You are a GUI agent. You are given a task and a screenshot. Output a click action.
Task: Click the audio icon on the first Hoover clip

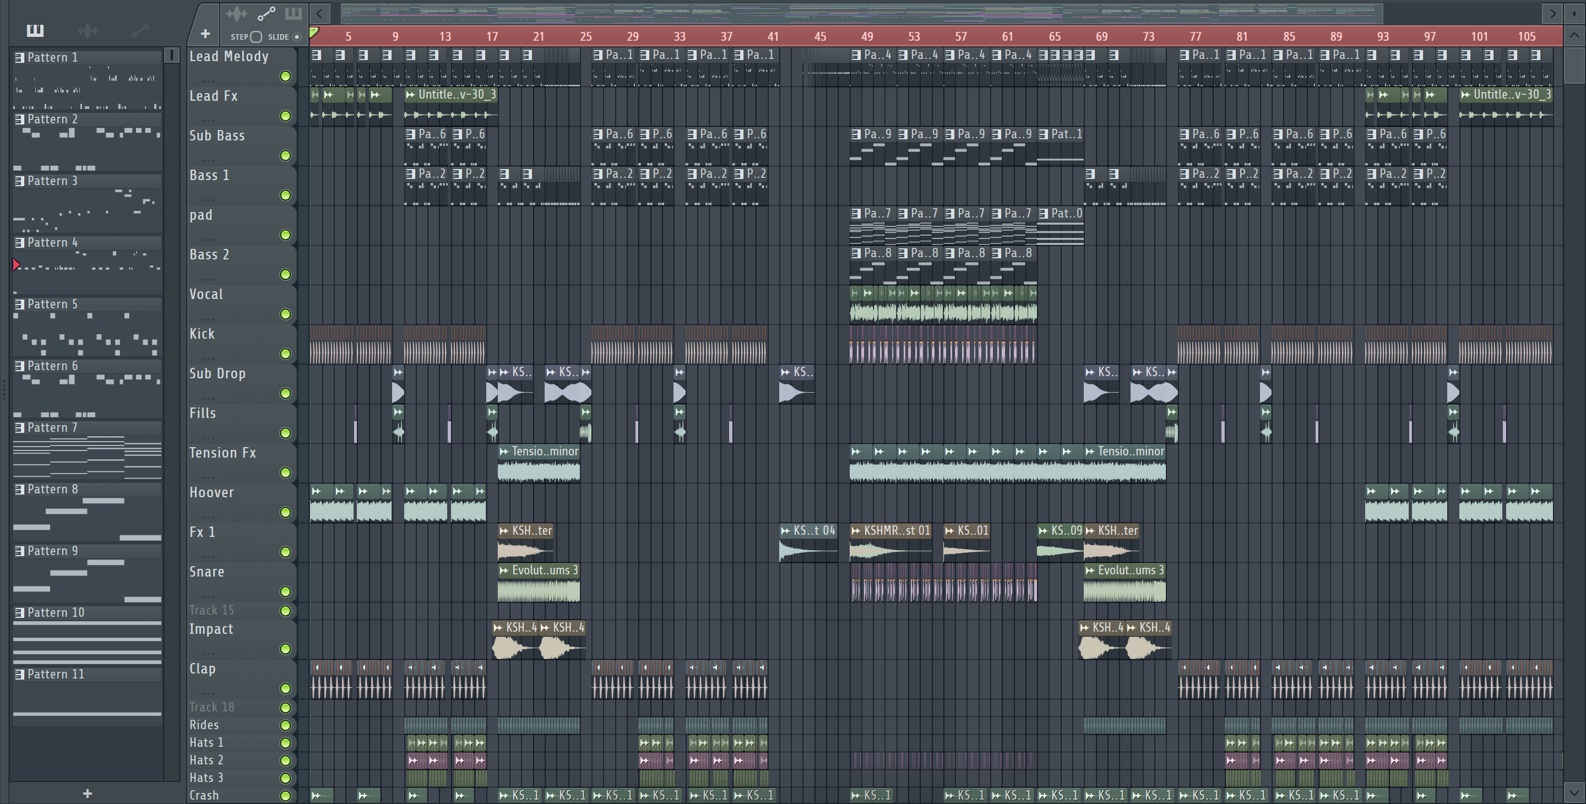pyautogui.click(x=317, y=491)
